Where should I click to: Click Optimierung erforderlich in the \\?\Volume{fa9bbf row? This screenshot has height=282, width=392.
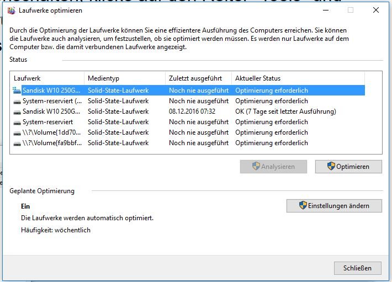272,143
